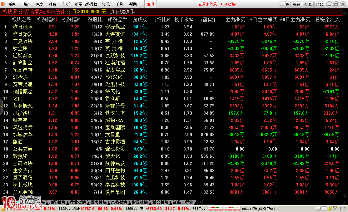Click the 高级行情_武汉电信1 server status
Screen dimensions: 348x212
point(259,209)
